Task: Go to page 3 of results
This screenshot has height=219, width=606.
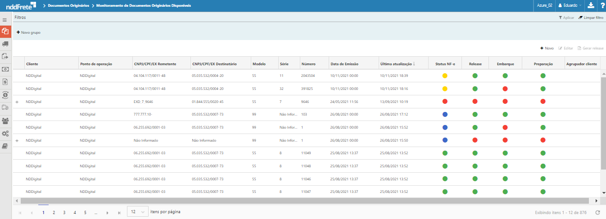Action: point(64,212)
